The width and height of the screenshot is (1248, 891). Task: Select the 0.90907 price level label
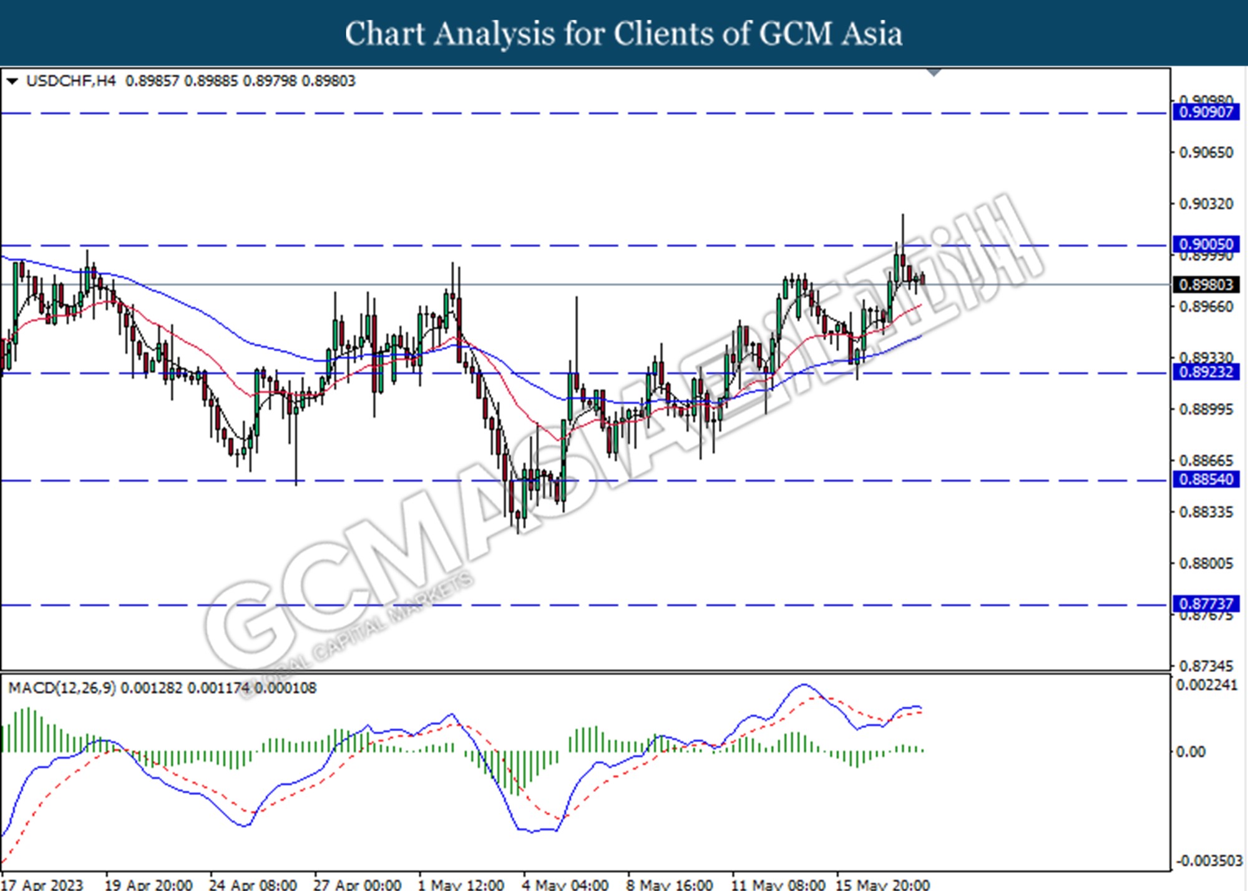[1206, 112]
